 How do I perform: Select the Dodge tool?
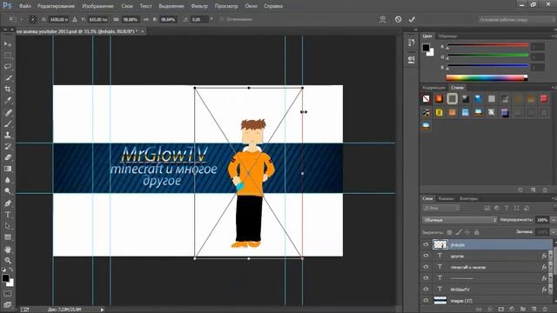[8, 191]
